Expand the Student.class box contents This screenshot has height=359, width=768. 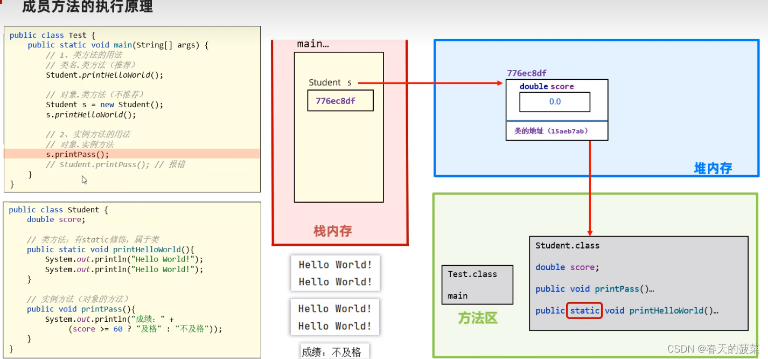pos(638,283)
